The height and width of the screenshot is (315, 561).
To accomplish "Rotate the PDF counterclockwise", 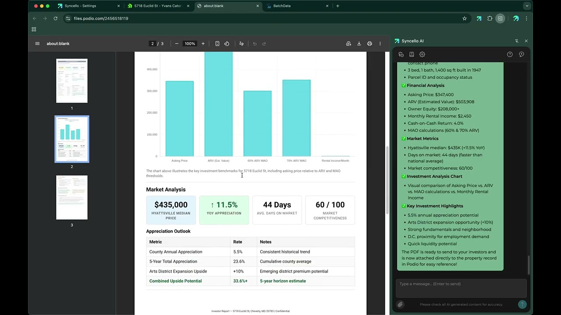I will (x=227, y=44).
